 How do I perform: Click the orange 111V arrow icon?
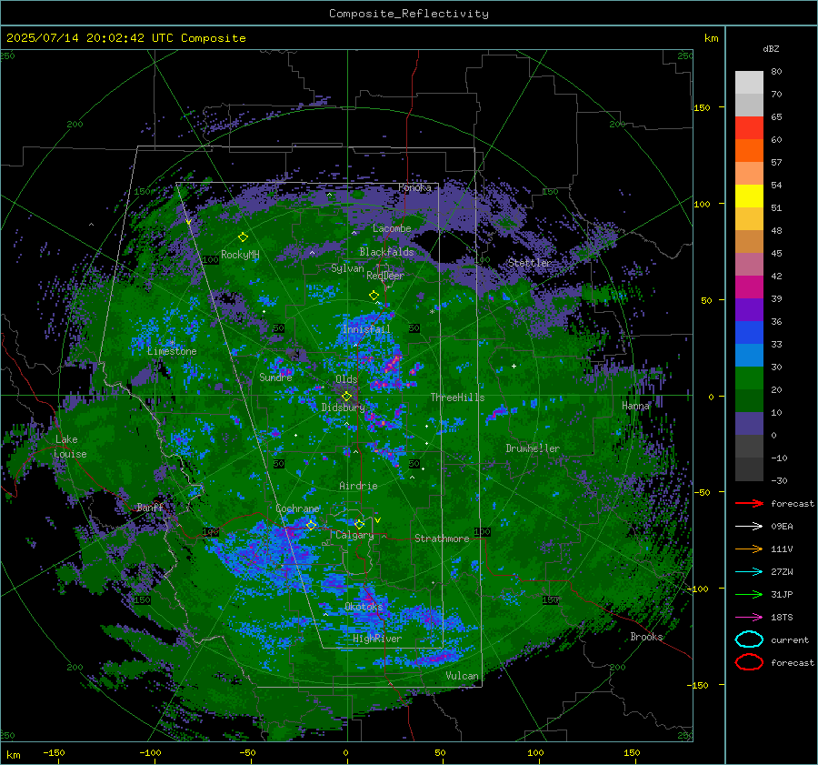749,549
